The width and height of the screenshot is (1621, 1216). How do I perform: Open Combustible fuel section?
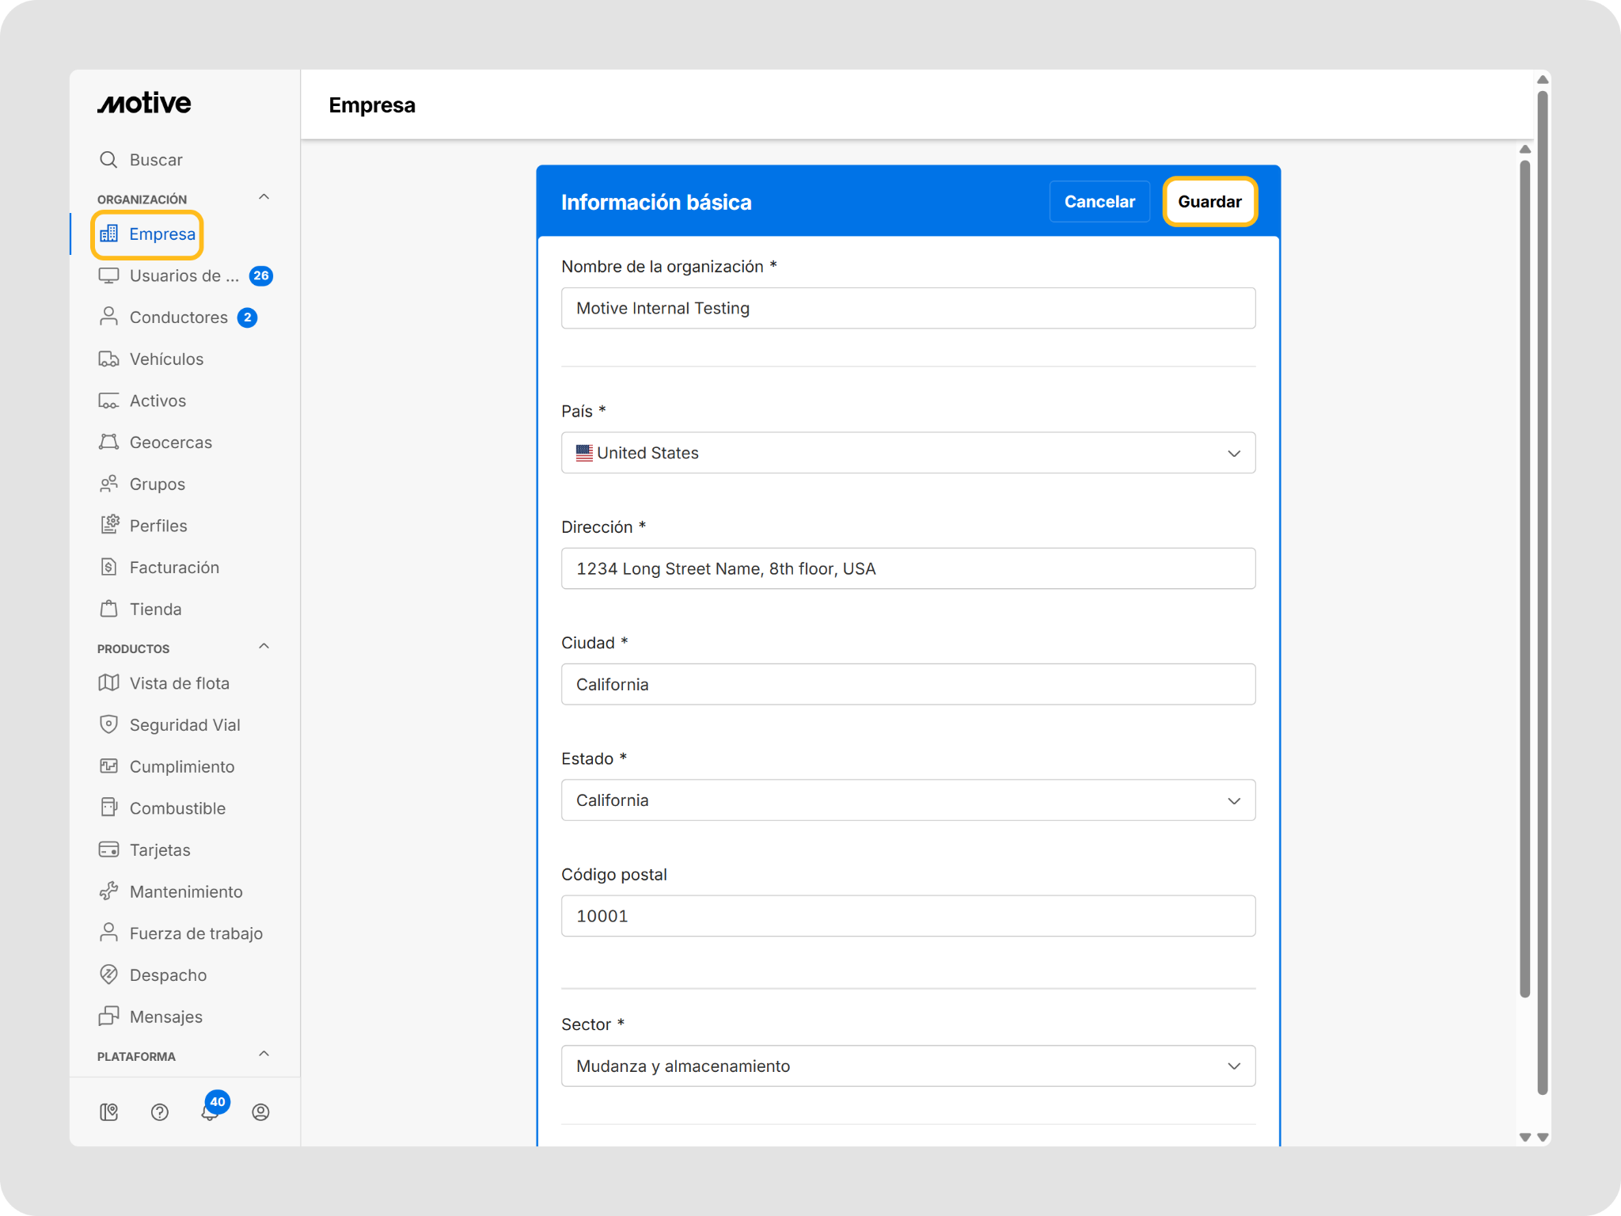pos(162,808)
